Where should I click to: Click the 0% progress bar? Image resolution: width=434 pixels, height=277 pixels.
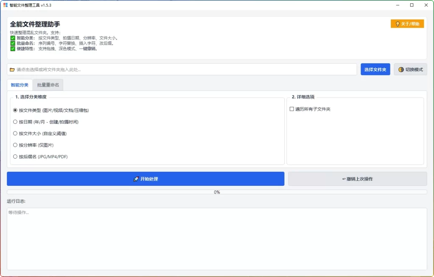[x=217, y=192]
